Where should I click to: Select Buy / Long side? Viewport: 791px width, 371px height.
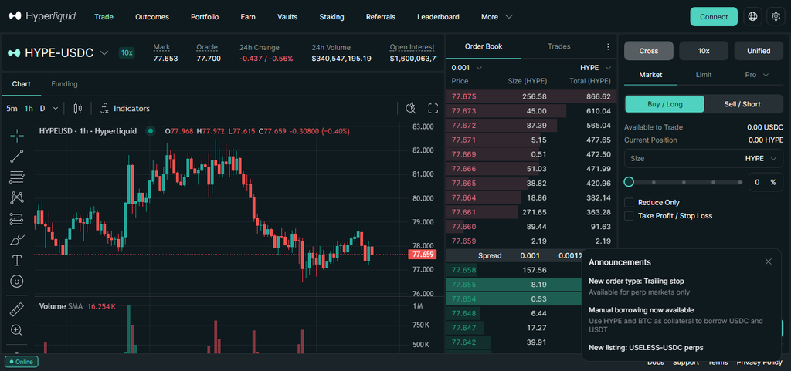(665, 104)
